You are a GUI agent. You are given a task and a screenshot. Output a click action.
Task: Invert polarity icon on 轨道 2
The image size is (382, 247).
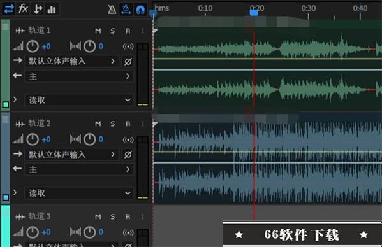(128, 154)
